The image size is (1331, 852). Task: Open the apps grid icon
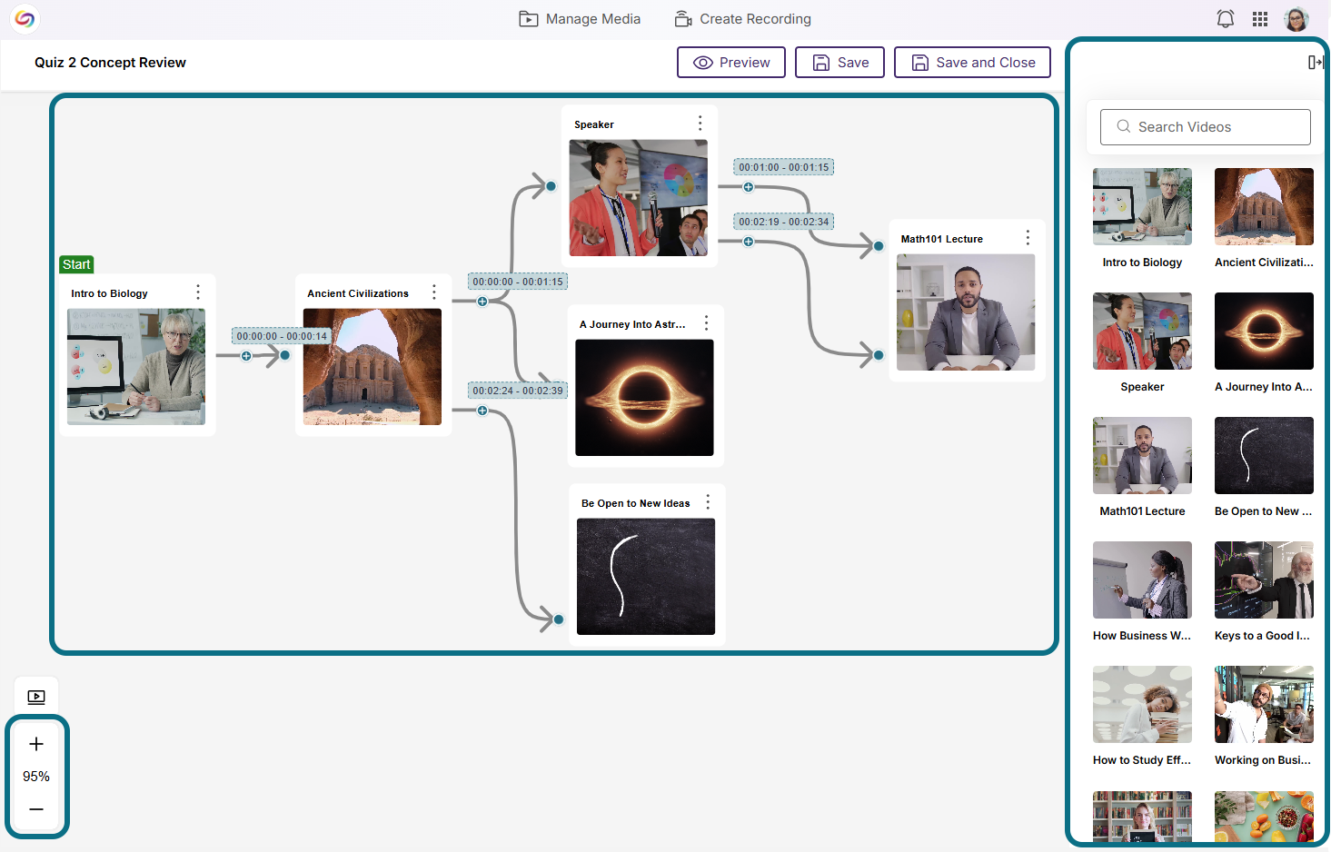pyautogui.click(x=1260, y=19)
